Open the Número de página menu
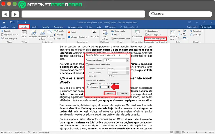 click(x=155, y=38)
